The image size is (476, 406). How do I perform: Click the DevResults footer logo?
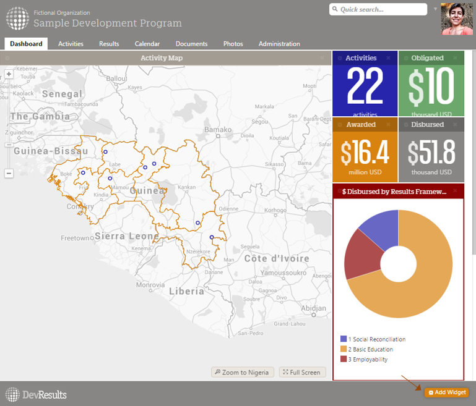click(x=36, y=394)
